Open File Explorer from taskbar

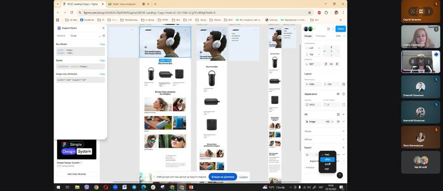pos(77,187)
